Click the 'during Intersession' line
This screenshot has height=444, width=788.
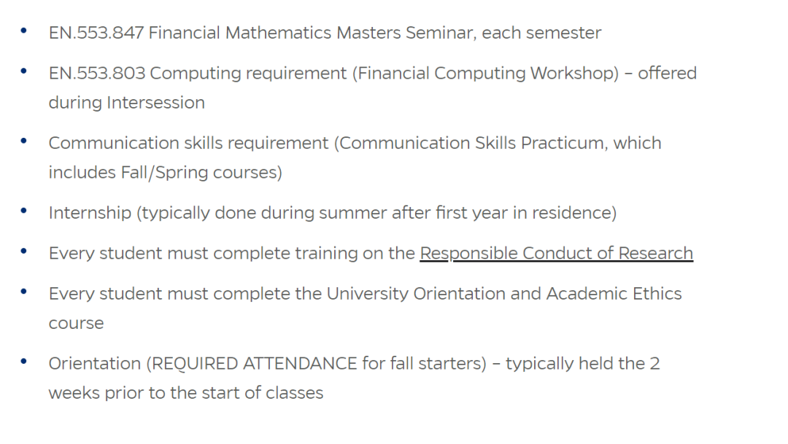coord(127,103)
